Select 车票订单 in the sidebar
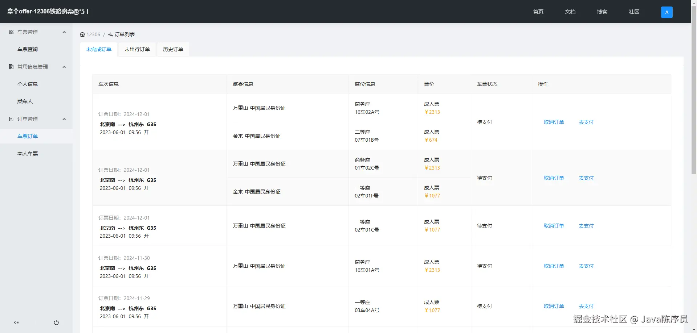This screenshot has width=697, height=333. [x=36, y=136]
